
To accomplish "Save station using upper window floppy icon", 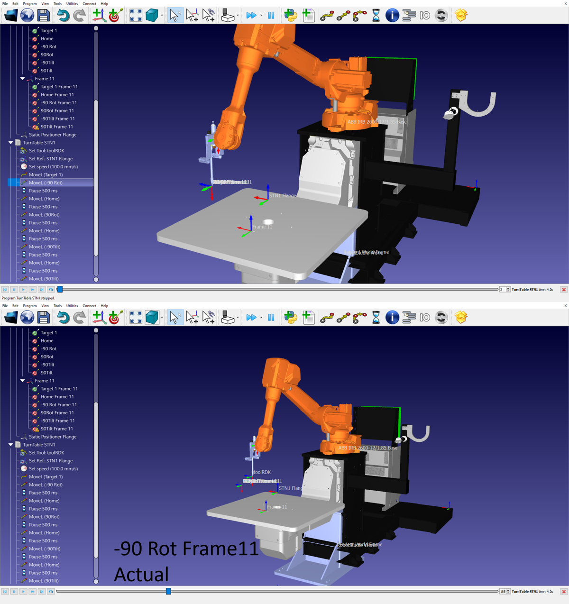I will [44, 15].
